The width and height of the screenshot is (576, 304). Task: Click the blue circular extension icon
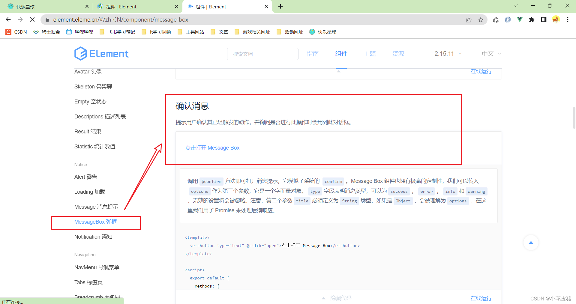pyautogui.click(x=508, y=20)
